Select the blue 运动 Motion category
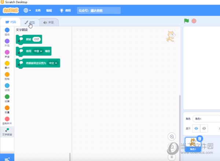Screen dimensions: 220x161 pyautogui.click(x=7, y=32)
